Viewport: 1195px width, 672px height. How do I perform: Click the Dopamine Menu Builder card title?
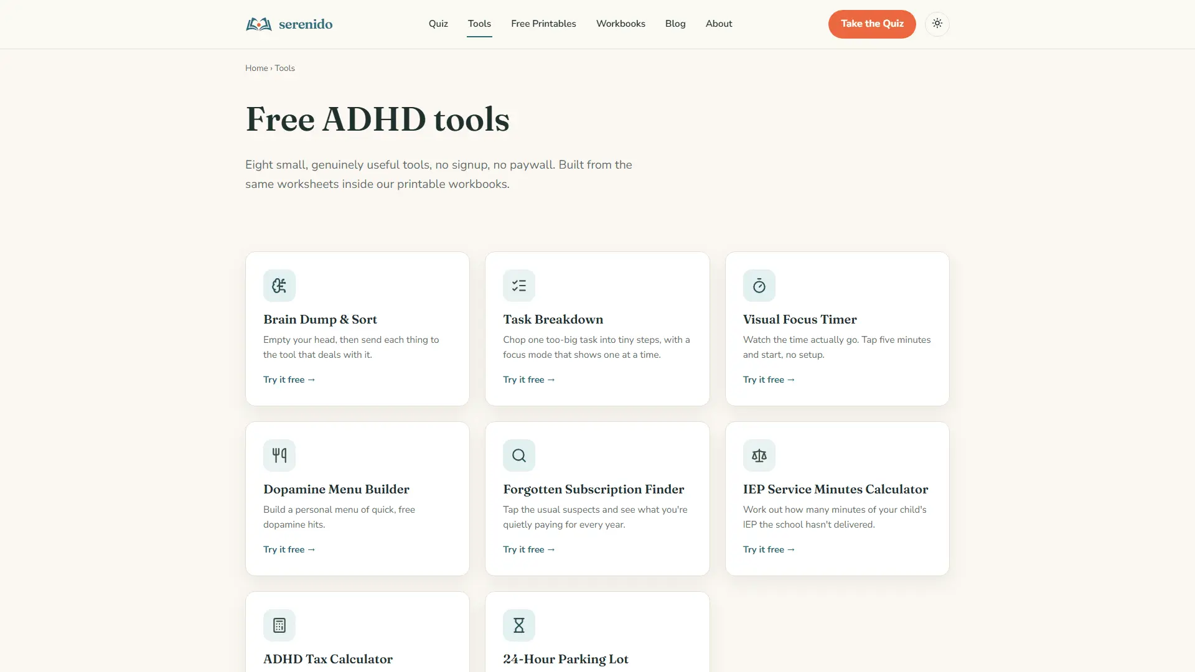tap(336, 489)
